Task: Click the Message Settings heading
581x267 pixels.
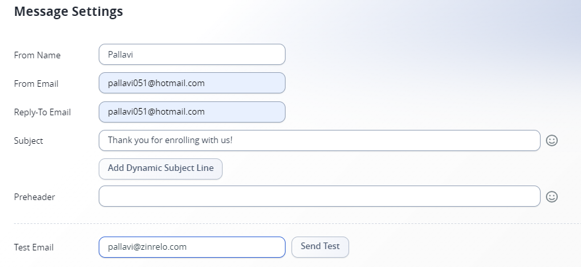Action: coord(68,11)
